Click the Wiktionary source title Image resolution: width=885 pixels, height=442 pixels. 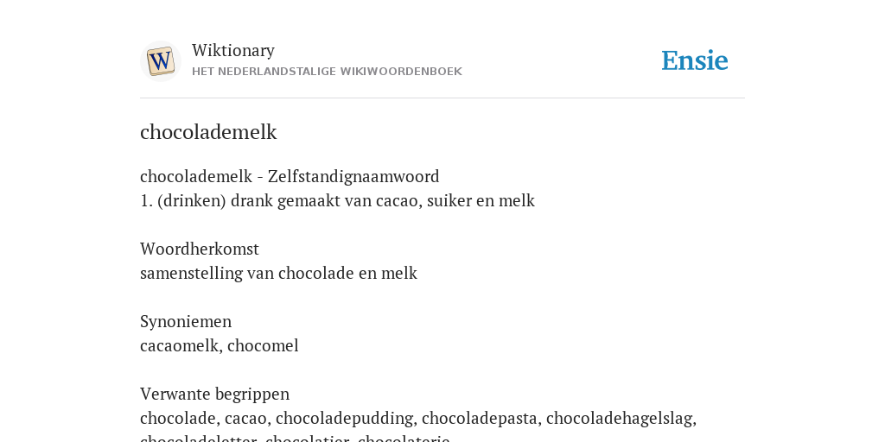pyautogui.click(x=233, y=50)
